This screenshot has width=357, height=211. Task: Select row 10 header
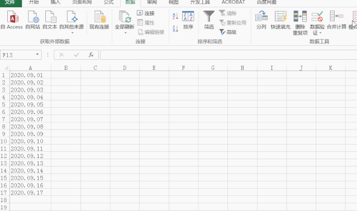tap(4, 141)
